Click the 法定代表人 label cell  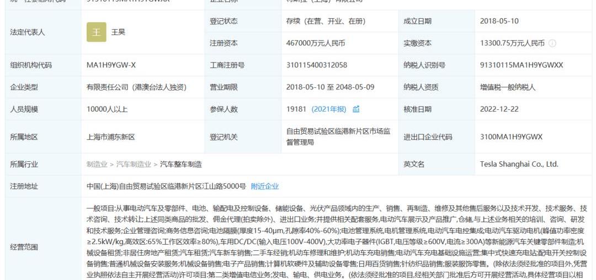(x=44, y=33)
